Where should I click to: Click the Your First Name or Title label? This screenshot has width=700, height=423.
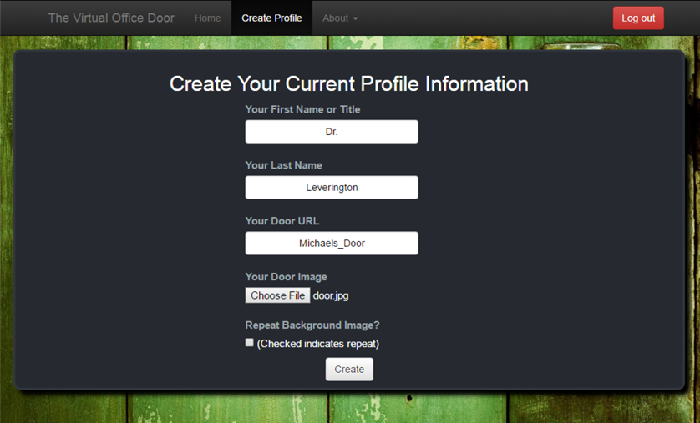pos(302,109)
